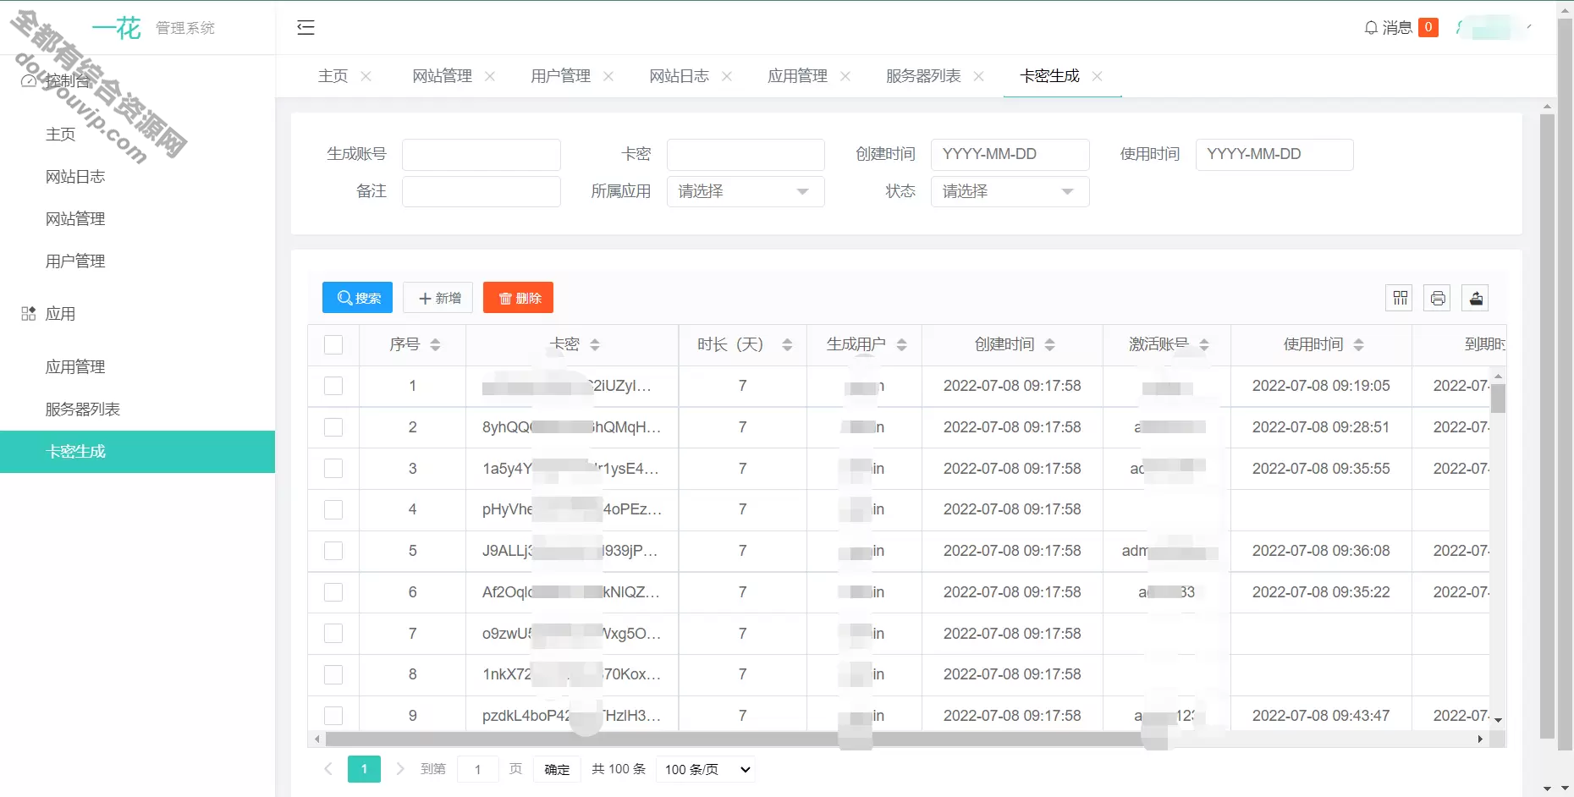Close the 网站日志 tab
The width and height of the screenshot is (1574, 797).
pos(727,76)
